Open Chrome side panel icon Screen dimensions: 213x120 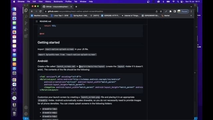[175, 11]
